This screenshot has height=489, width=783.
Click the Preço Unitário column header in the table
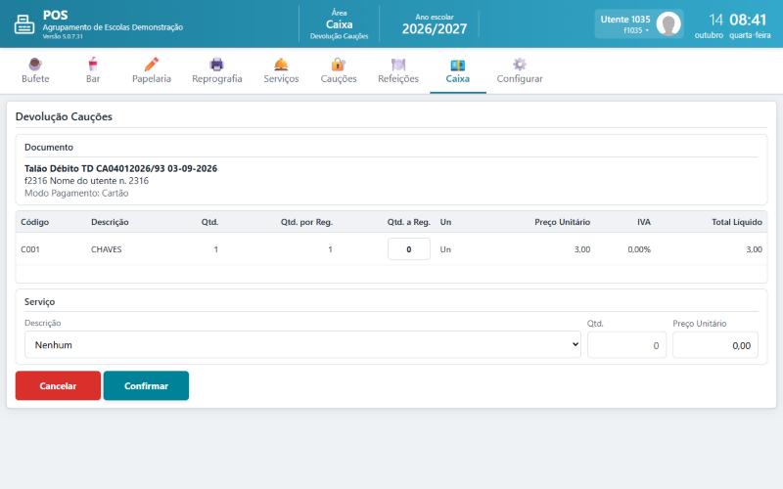click(562, 222)
